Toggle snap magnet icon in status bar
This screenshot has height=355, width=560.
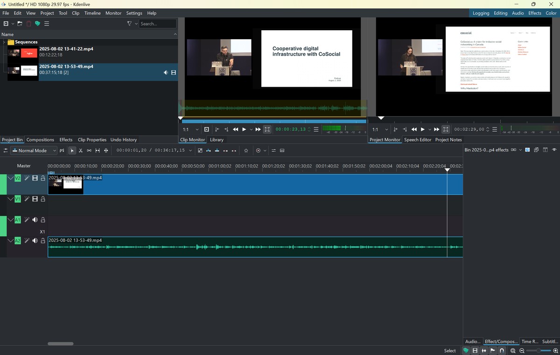coord(502,351)
